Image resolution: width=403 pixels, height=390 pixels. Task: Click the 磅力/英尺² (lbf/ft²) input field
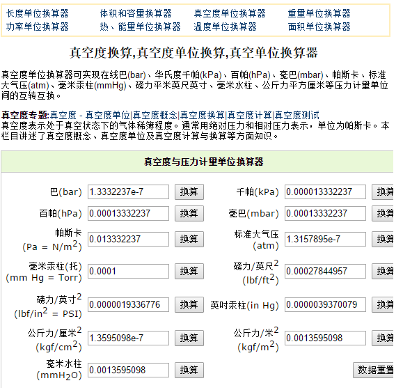point(325,271)
